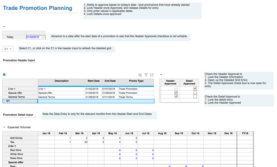The width and height of the screenshot is (277, 167).
Task: Check Header Approved for General Terms
Action: pyautogui.click(x=176, y=96)
